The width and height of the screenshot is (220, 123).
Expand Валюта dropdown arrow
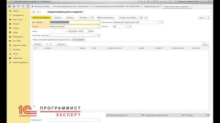coord(128,27)
